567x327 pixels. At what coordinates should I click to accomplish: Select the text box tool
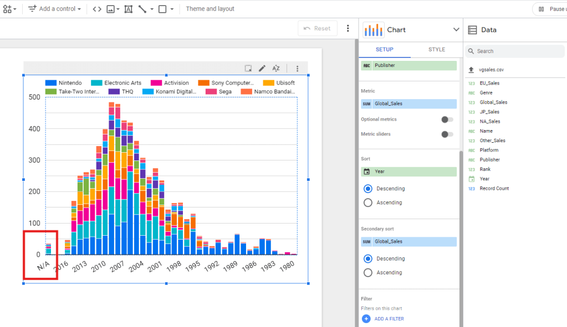[x=129, y=9]
